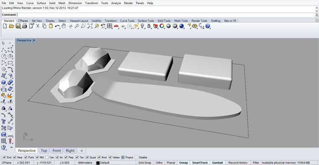Enable the Cen osnap checkbox
This screenshot has width=319, height=165.
click(47, 157)
